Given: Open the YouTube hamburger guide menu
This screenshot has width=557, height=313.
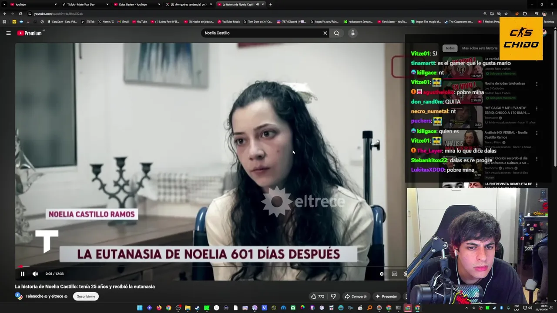Looking at the screenshot, I should pyautogui.click(x=8, y=33).
